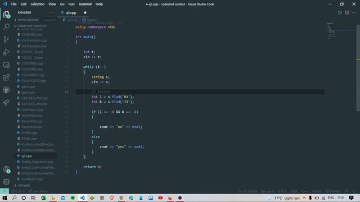
Task: Open Untitled-1.cpp in explorer
Action: (32, 179)
